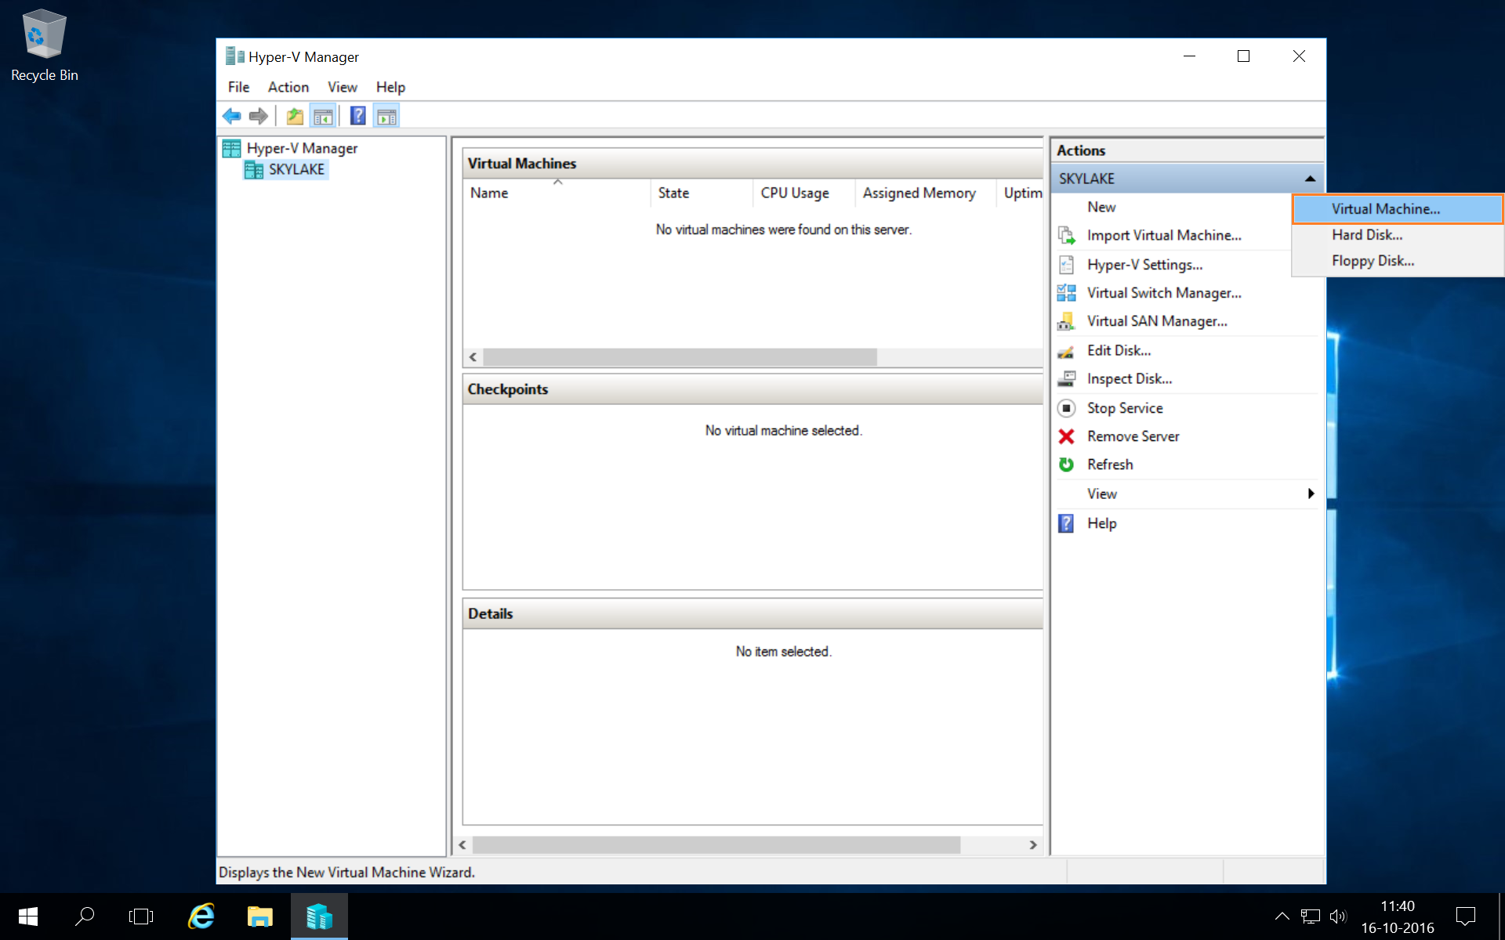
Task: Click center pane bottom scroll right arrow
Action: click(x=1033, y=844)
